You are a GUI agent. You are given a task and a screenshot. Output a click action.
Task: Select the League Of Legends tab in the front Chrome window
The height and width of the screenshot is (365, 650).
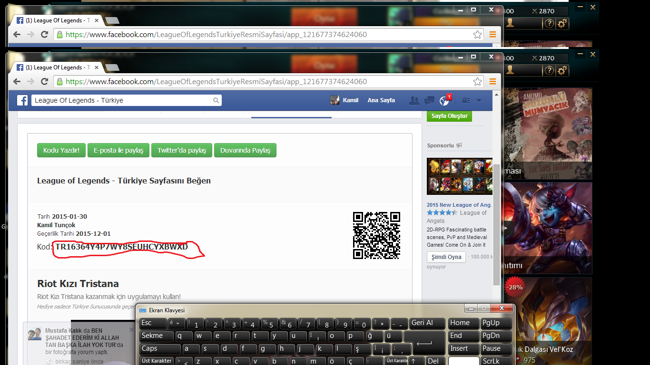[56, 67]
